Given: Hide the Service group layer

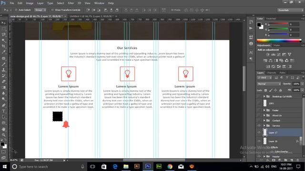Looking at the screenshot, I should pyautogui.click(x=259, y=125).
